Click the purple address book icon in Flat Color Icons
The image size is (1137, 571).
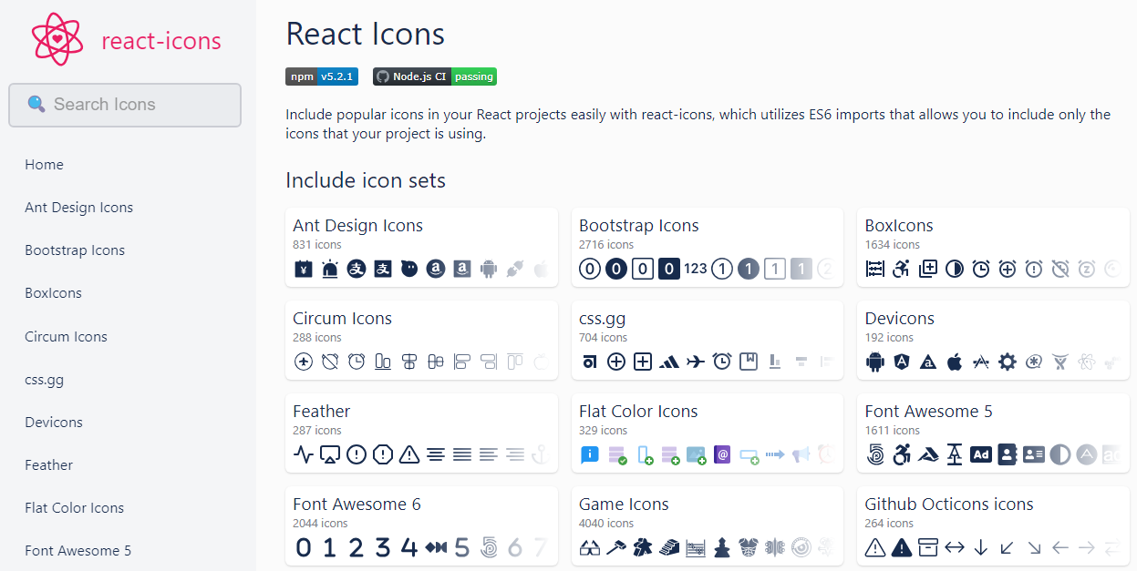point(722,454)
